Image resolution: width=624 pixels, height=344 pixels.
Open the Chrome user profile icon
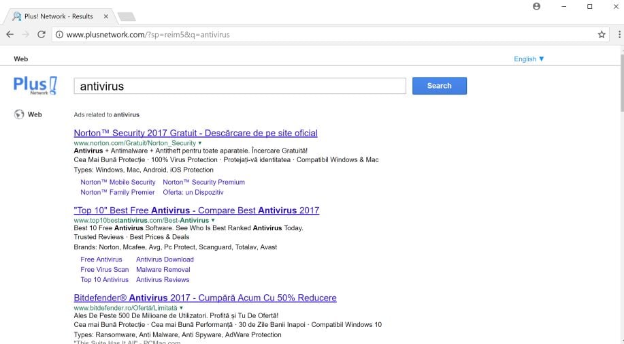tap(536, 6)
